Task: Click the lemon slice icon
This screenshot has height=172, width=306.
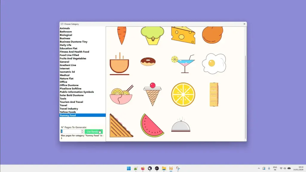Action: pos(183,93)
